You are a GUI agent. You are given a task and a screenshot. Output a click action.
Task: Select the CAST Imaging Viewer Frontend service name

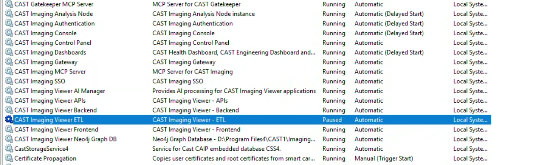[56, 129]
